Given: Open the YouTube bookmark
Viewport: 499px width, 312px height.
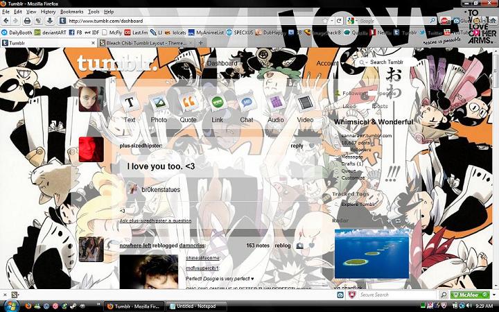Looking at the screenshot, I should pyautogui.click(x=457, y=33).
